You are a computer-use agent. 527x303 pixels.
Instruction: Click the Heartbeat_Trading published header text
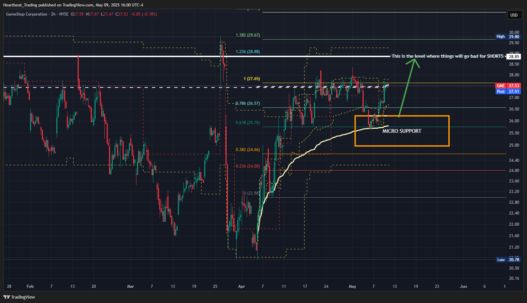(x=73, y=5)
